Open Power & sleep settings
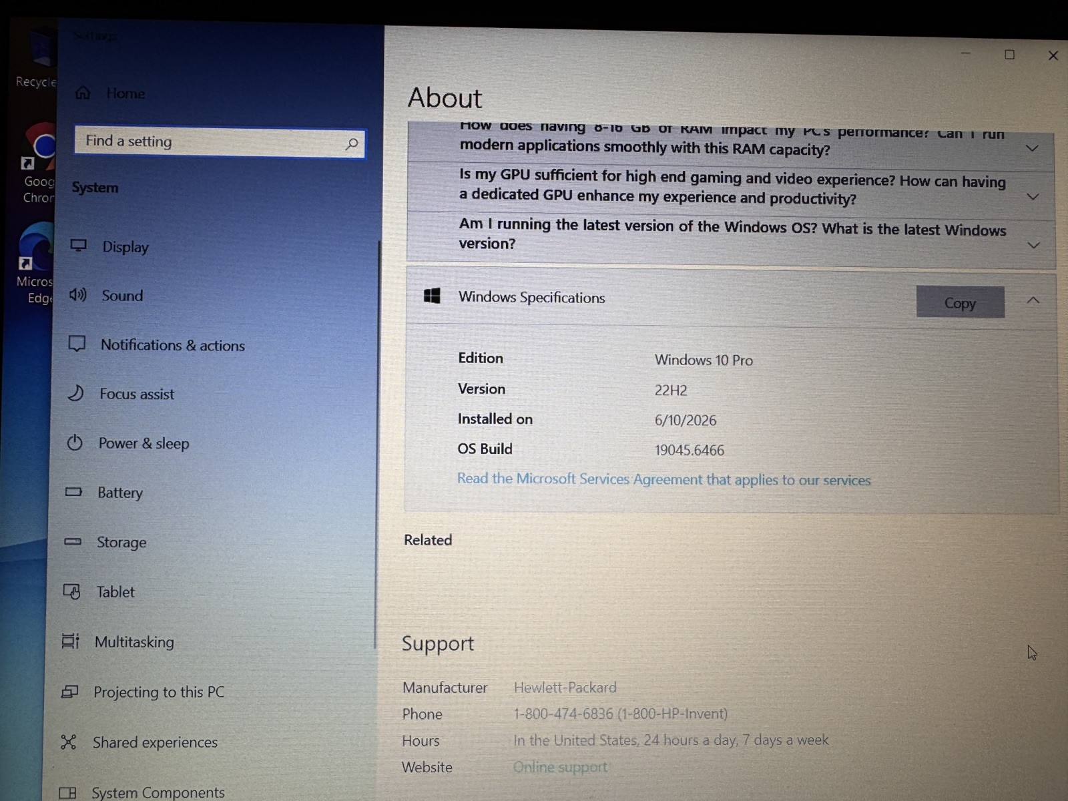The height and width of the screenshot is (801, 1068). (144, 443)
